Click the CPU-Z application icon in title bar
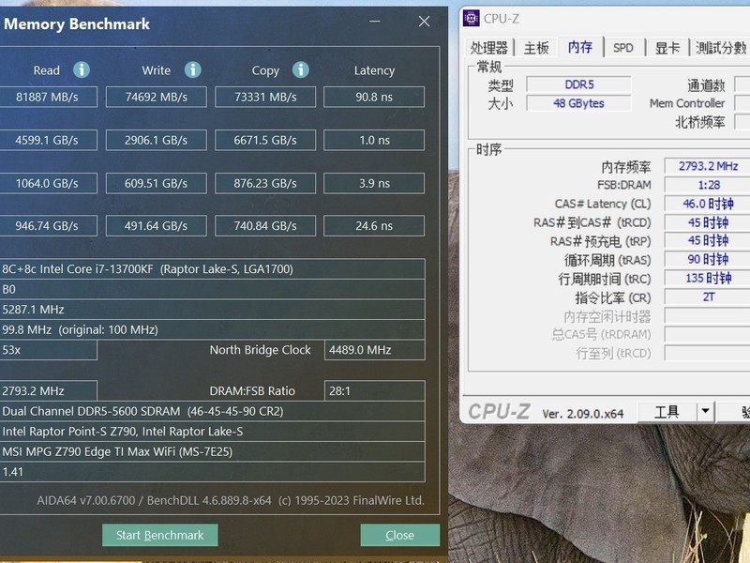This screenshot has height=563, width=750. (x=472, y=19)
